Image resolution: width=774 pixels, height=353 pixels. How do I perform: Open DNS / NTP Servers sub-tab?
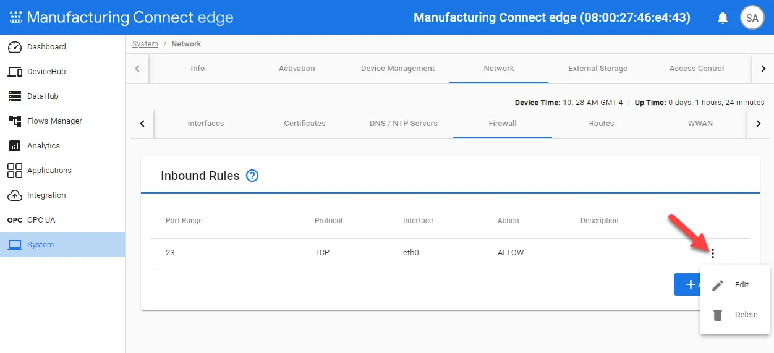(404, 124)
